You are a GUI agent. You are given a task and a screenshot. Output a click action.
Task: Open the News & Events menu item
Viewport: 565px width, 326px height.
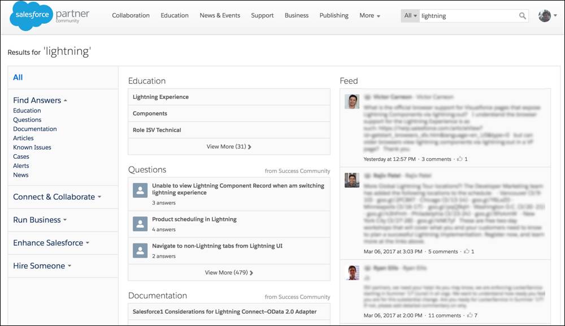tap(220, 15)
